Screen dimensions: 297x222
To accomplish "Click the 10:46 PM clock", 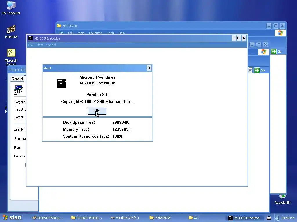I will click(x=288, y=218).
